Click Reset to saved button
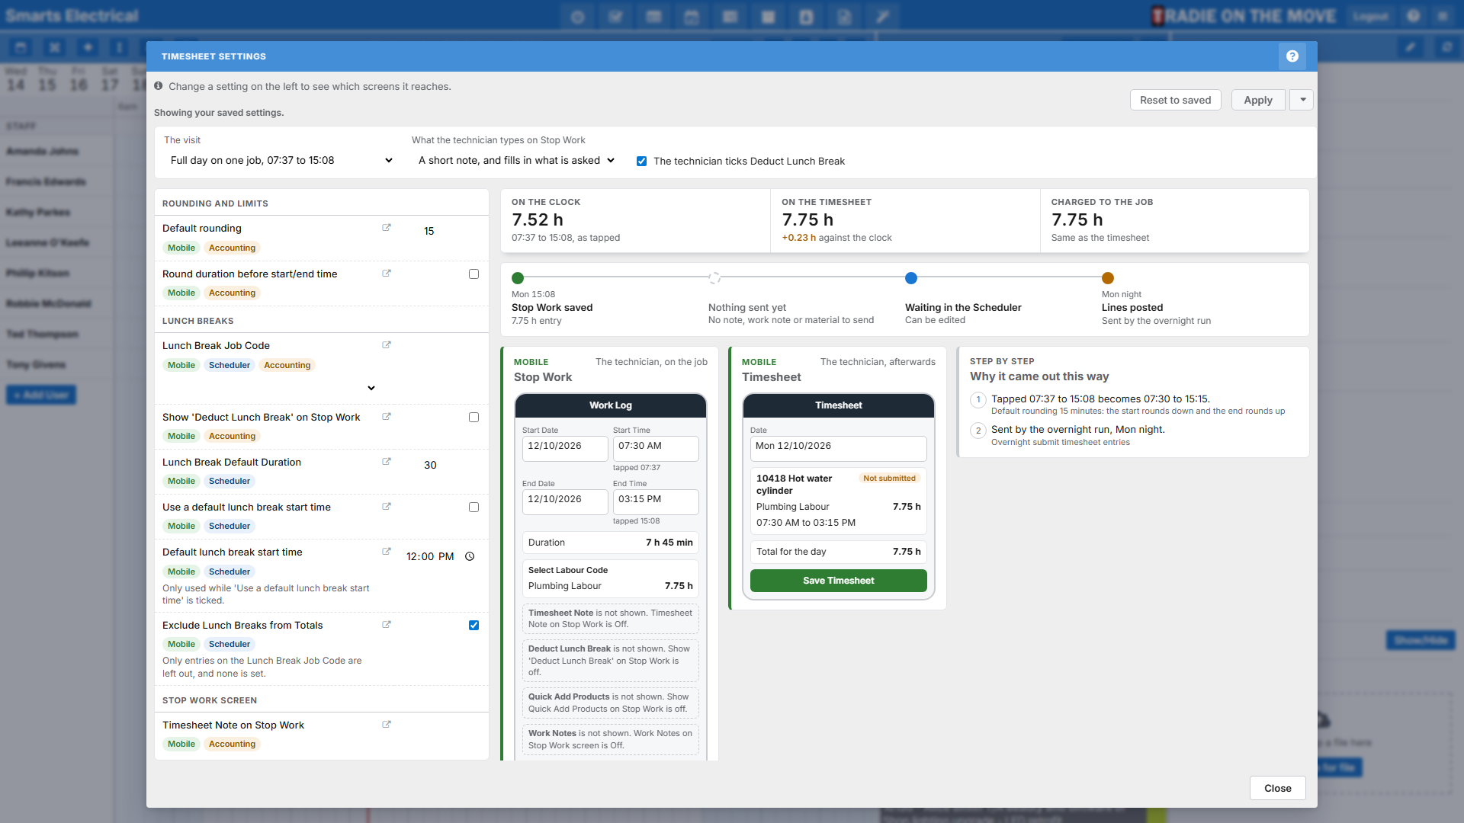 [1175, 100]
